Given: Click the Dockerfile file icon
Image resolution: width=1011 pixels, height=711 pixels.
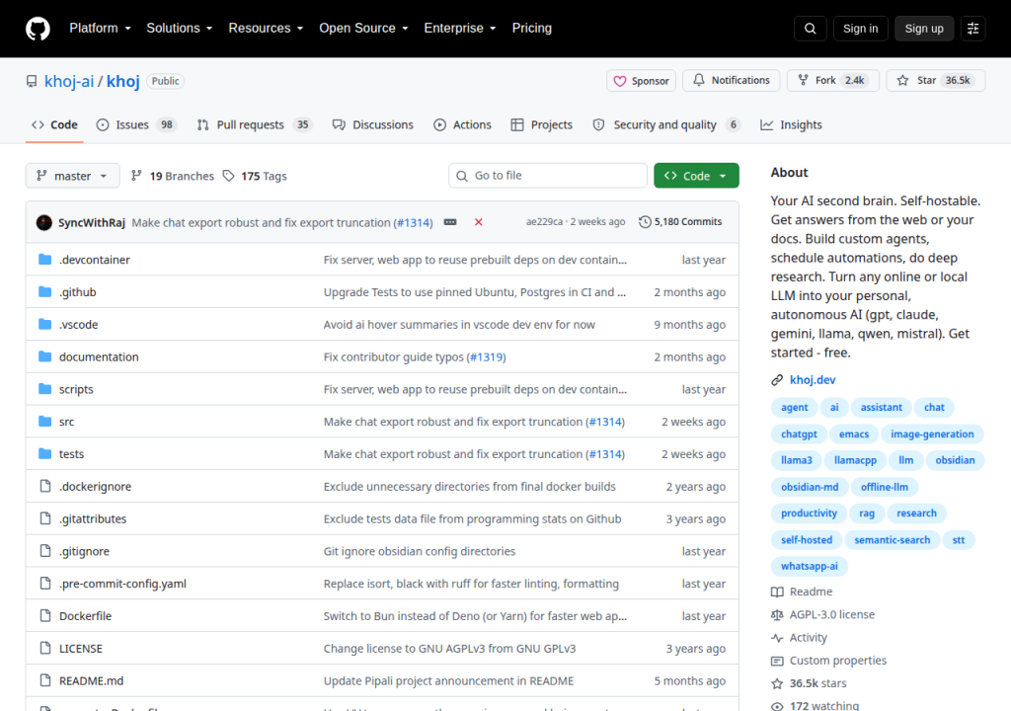Looking at the screenshot, I should pyautogui.click(x=45, y=615).
